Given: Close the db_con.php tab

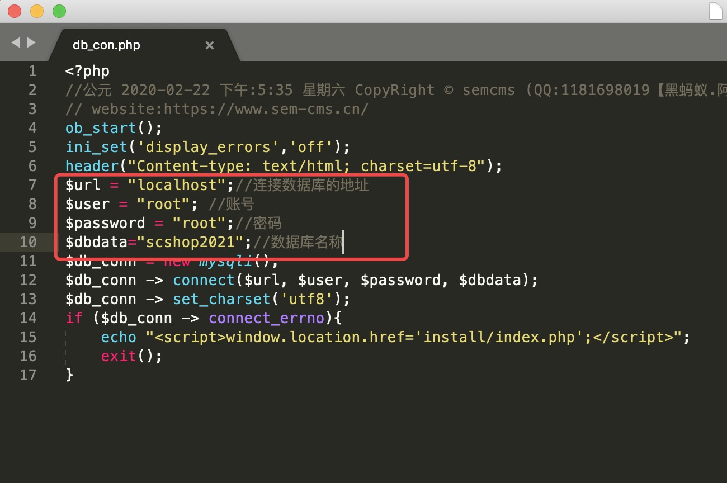Looking at the screenshot, I should [x=210, y=45].
